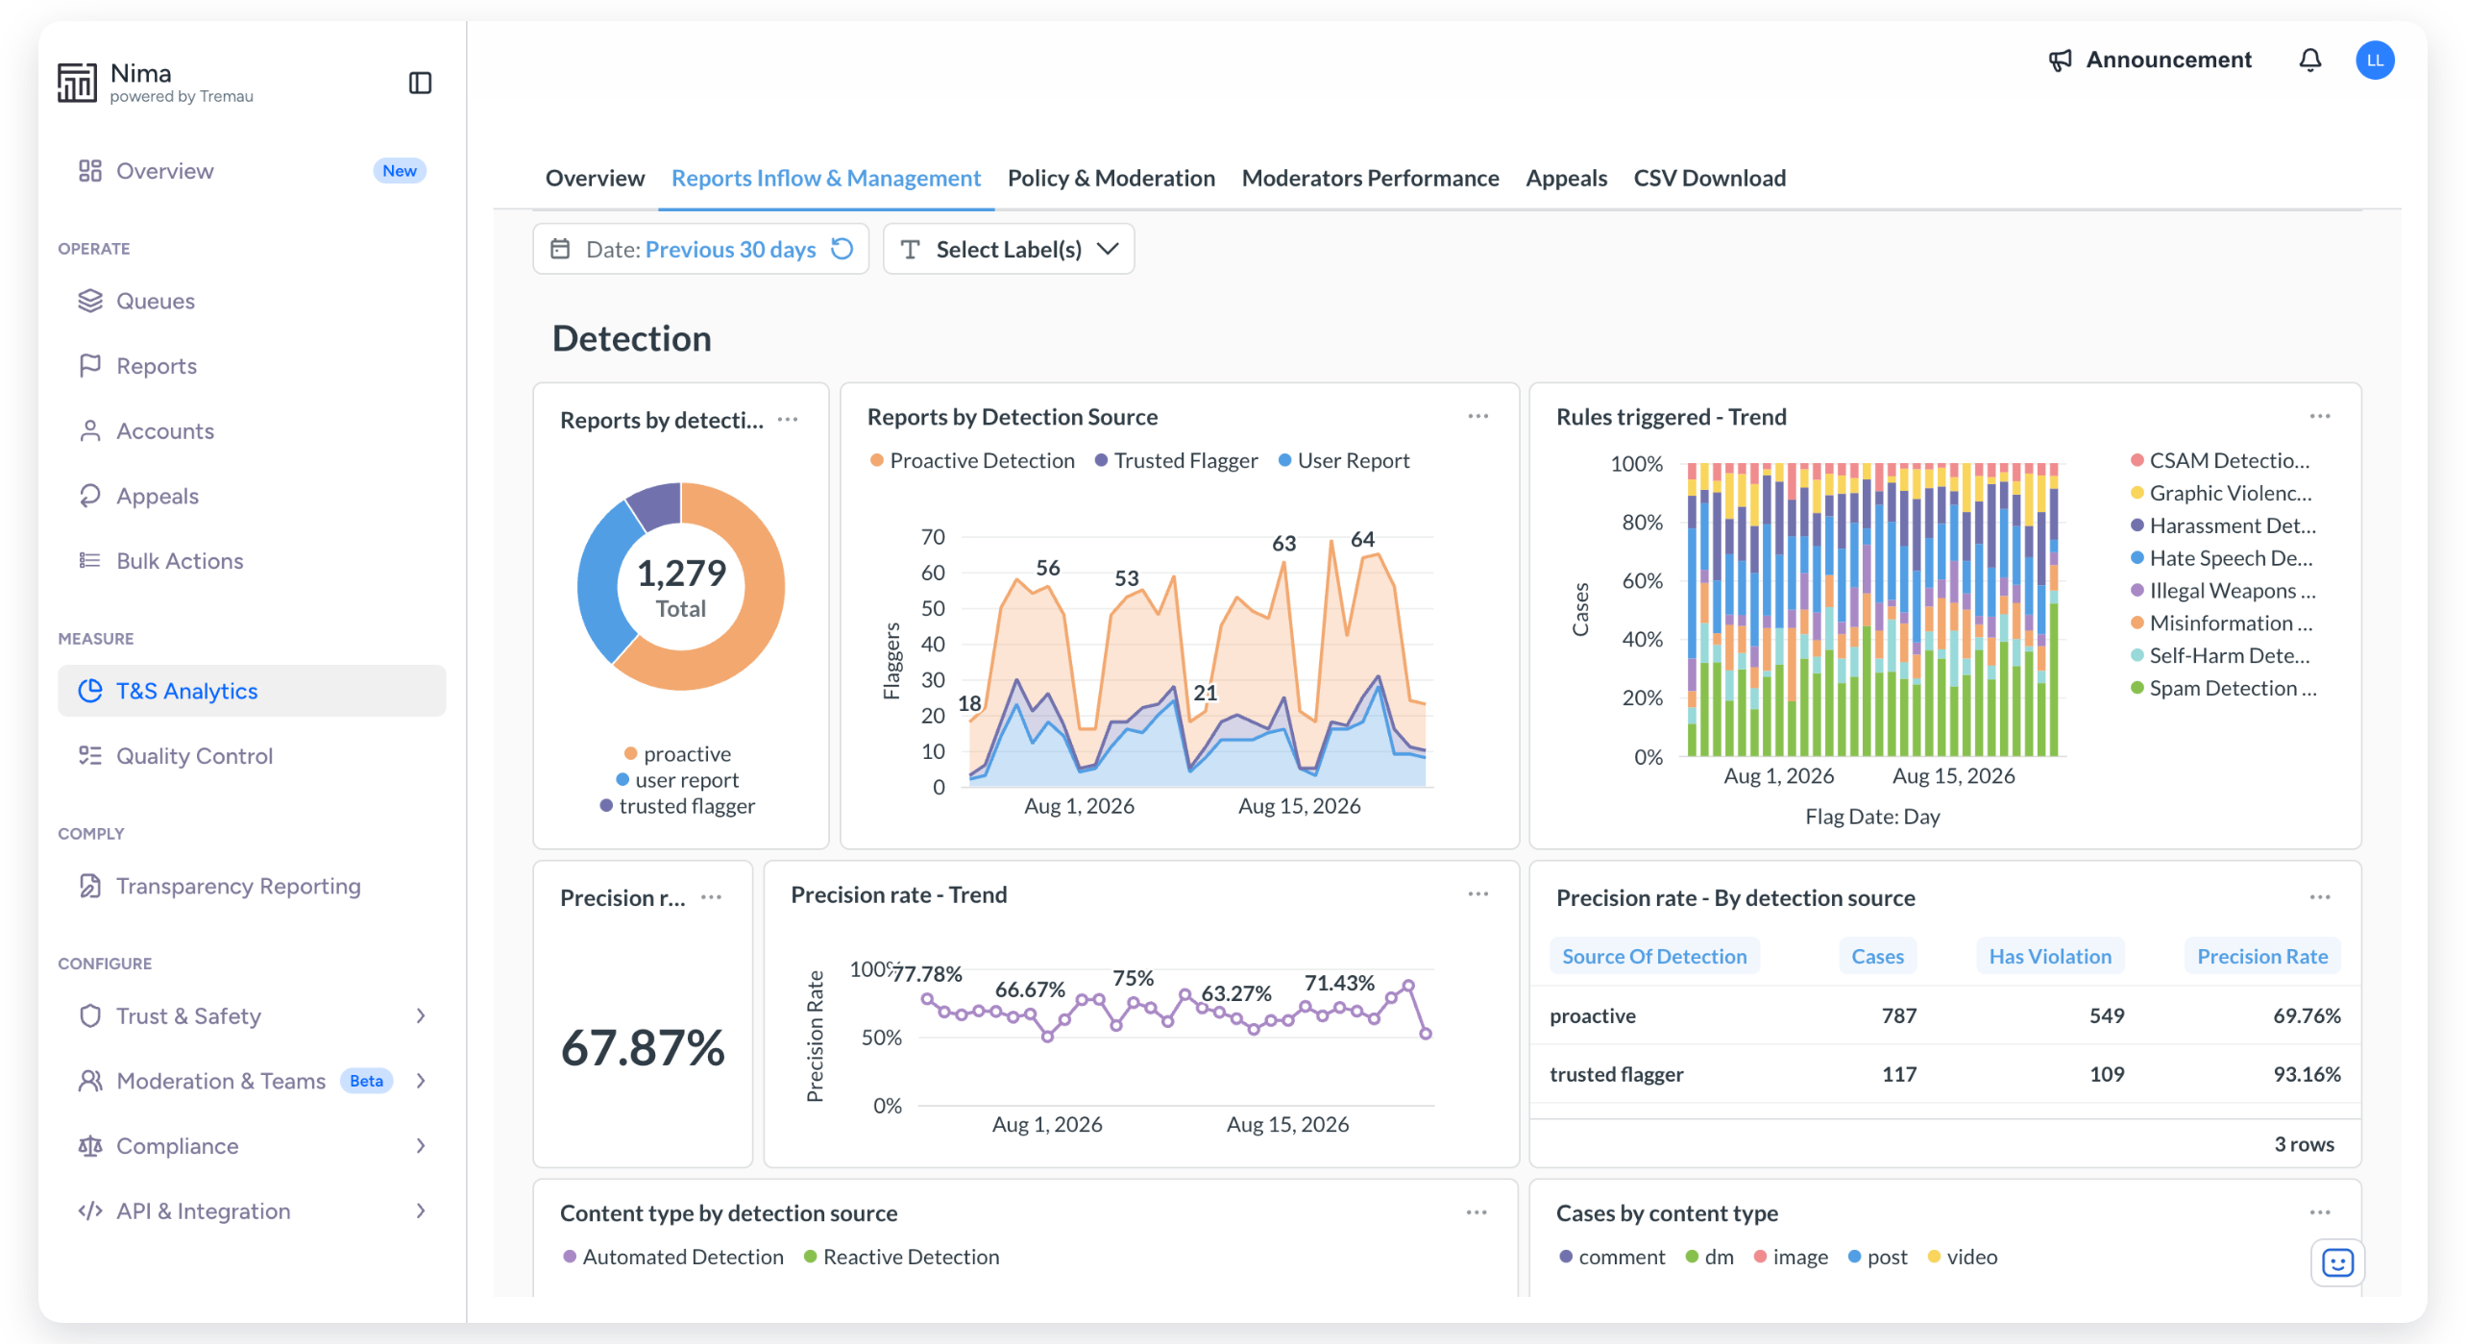Click the video legend color dot

1934,1258
